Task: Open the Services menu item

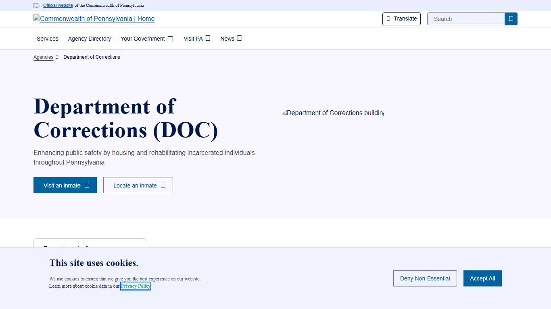Action: 48,39
